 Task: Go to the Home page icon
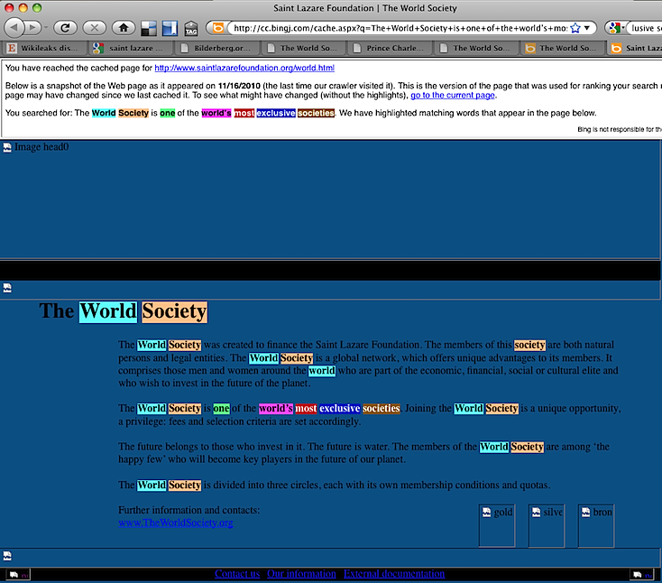124,28
